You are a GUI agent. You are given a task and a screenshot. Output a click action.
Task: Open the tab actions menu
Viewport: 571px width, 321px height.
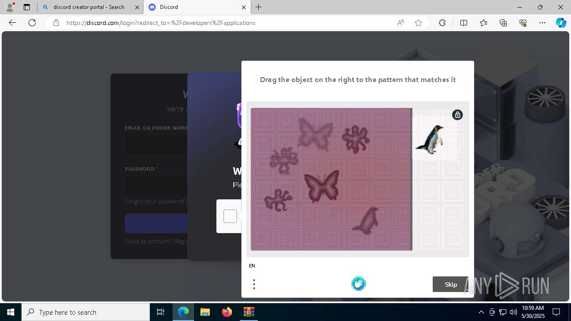point(27,7)
